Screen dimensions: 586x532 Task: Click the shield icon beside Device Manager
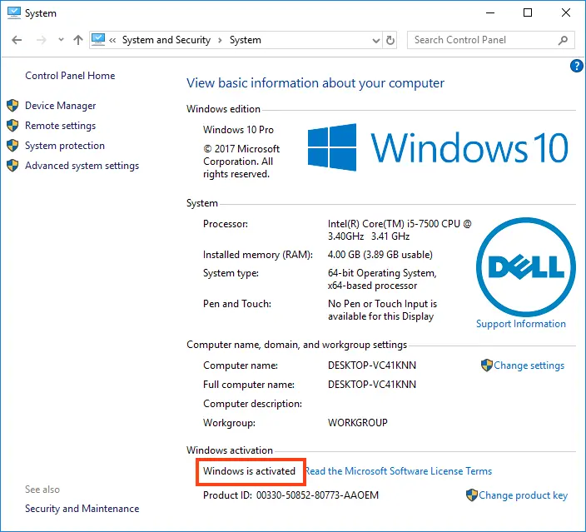click(x=12, y=106)
